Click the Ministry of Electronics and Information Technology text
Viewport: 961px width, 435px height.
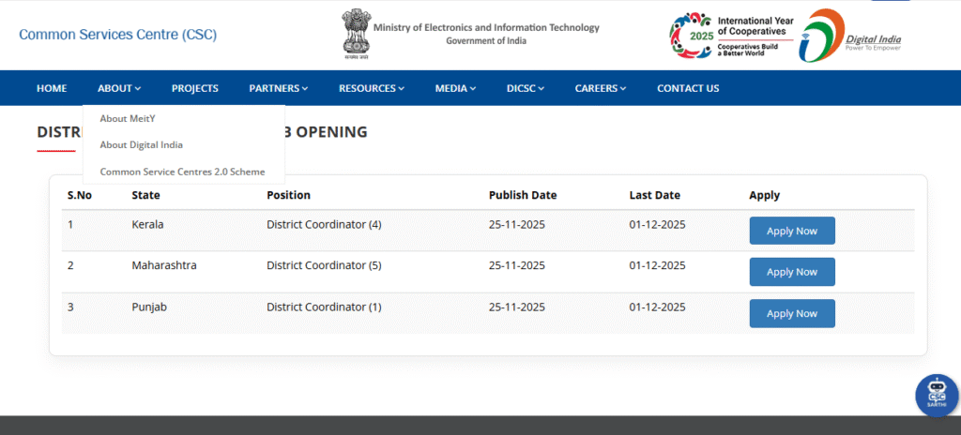pos(486,27)
